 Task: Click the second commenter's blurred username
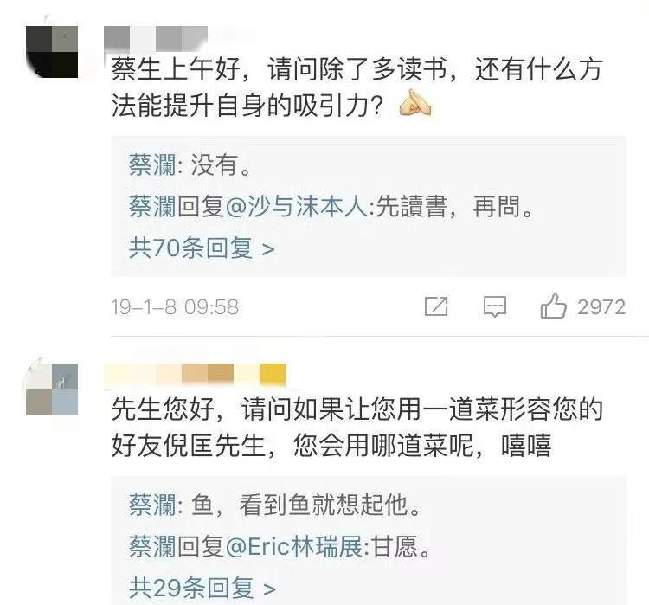click(195, 375)
